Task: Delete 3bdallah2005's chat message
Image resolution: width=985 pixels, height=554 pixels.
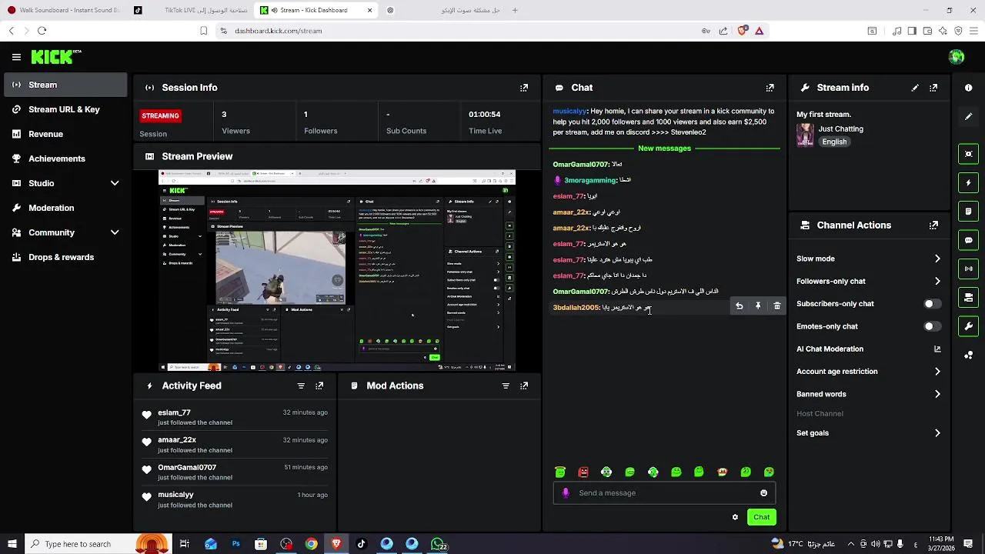Action: click(x=777, y=306)
